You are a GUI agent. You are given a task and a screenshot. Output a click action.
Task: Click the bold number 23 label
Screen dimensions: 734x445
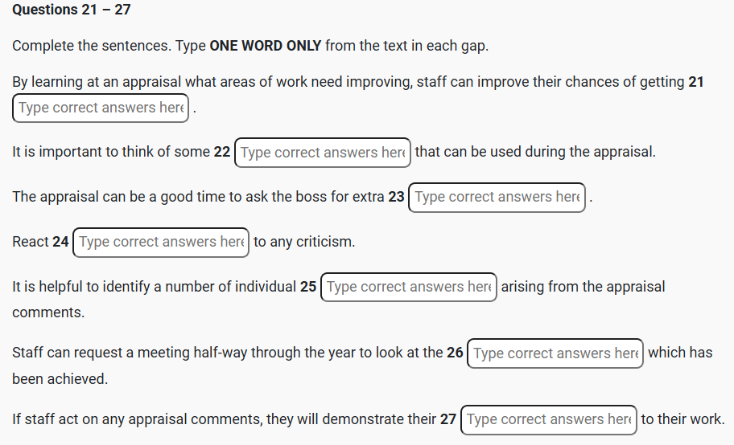coord(396,197)
